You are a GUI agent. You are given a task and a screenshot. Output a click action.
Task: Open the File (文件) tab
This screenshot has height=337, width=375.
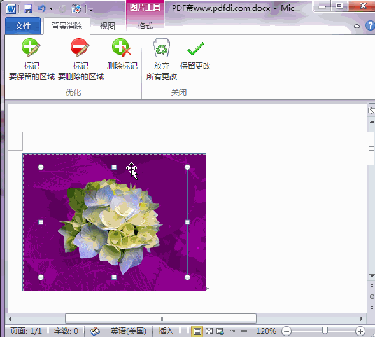point(23,26)
